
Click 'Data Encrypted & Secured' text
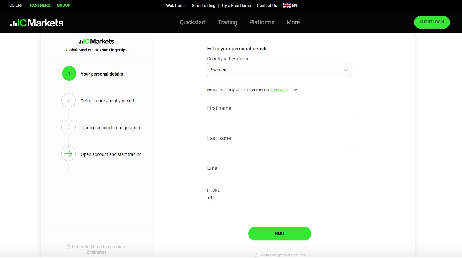point(283,255)
